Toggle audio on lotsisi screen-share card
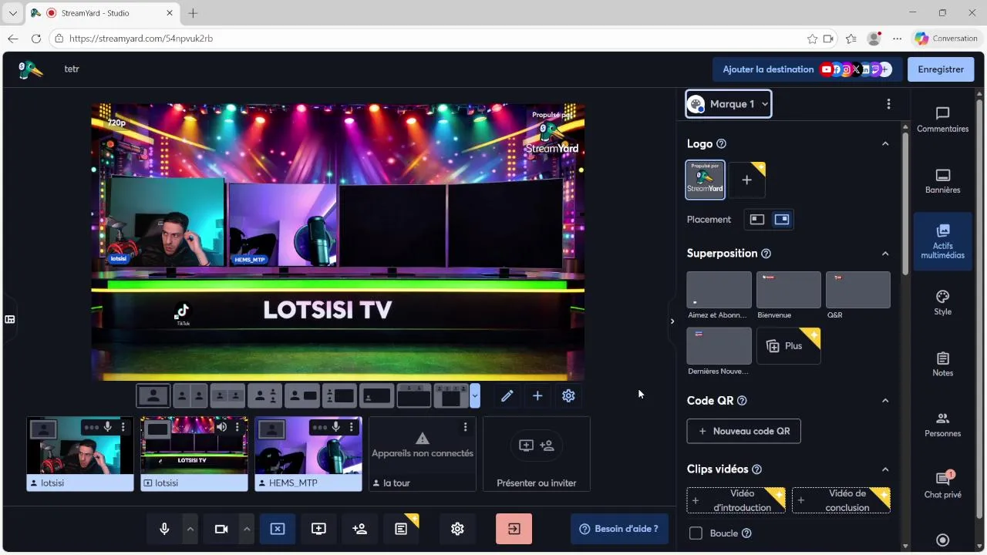Screen dimensions: 987x555 coord(222,427)
